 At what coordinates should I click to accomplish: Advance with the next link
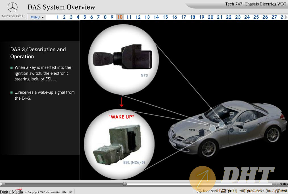[260, 191]
